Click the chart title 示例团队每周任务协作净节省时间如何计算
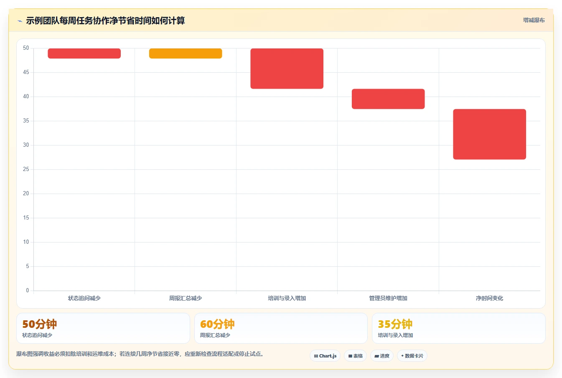Image resolution: width=562 pixels, height=378 pixels. click(x=105, y=20)
